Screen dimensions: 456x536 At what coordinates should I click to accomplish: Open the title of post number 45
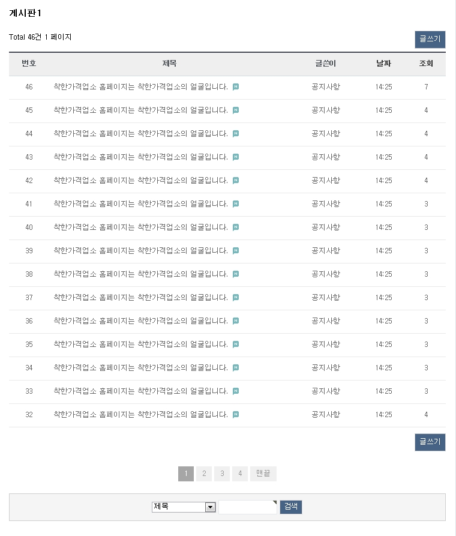pos(140,110)
